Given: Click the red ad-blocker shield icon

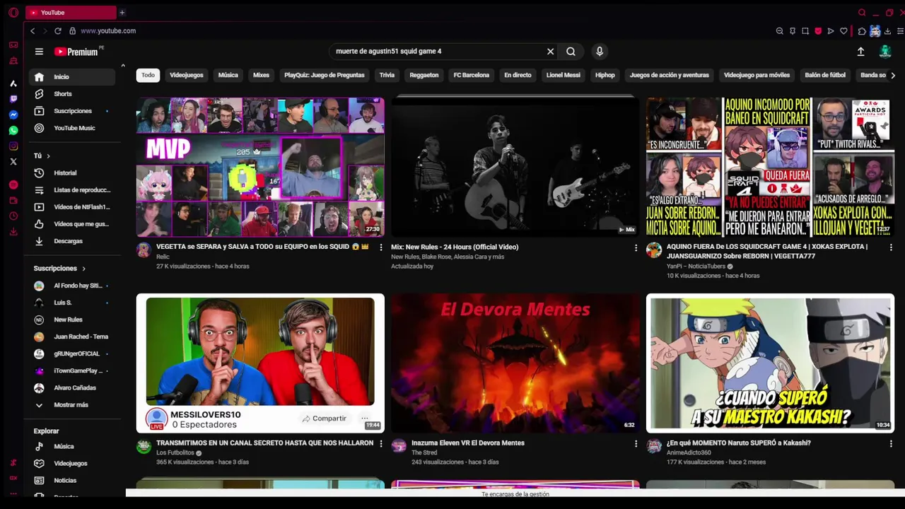Looking at the screenshot, I should tap(818, 31).
